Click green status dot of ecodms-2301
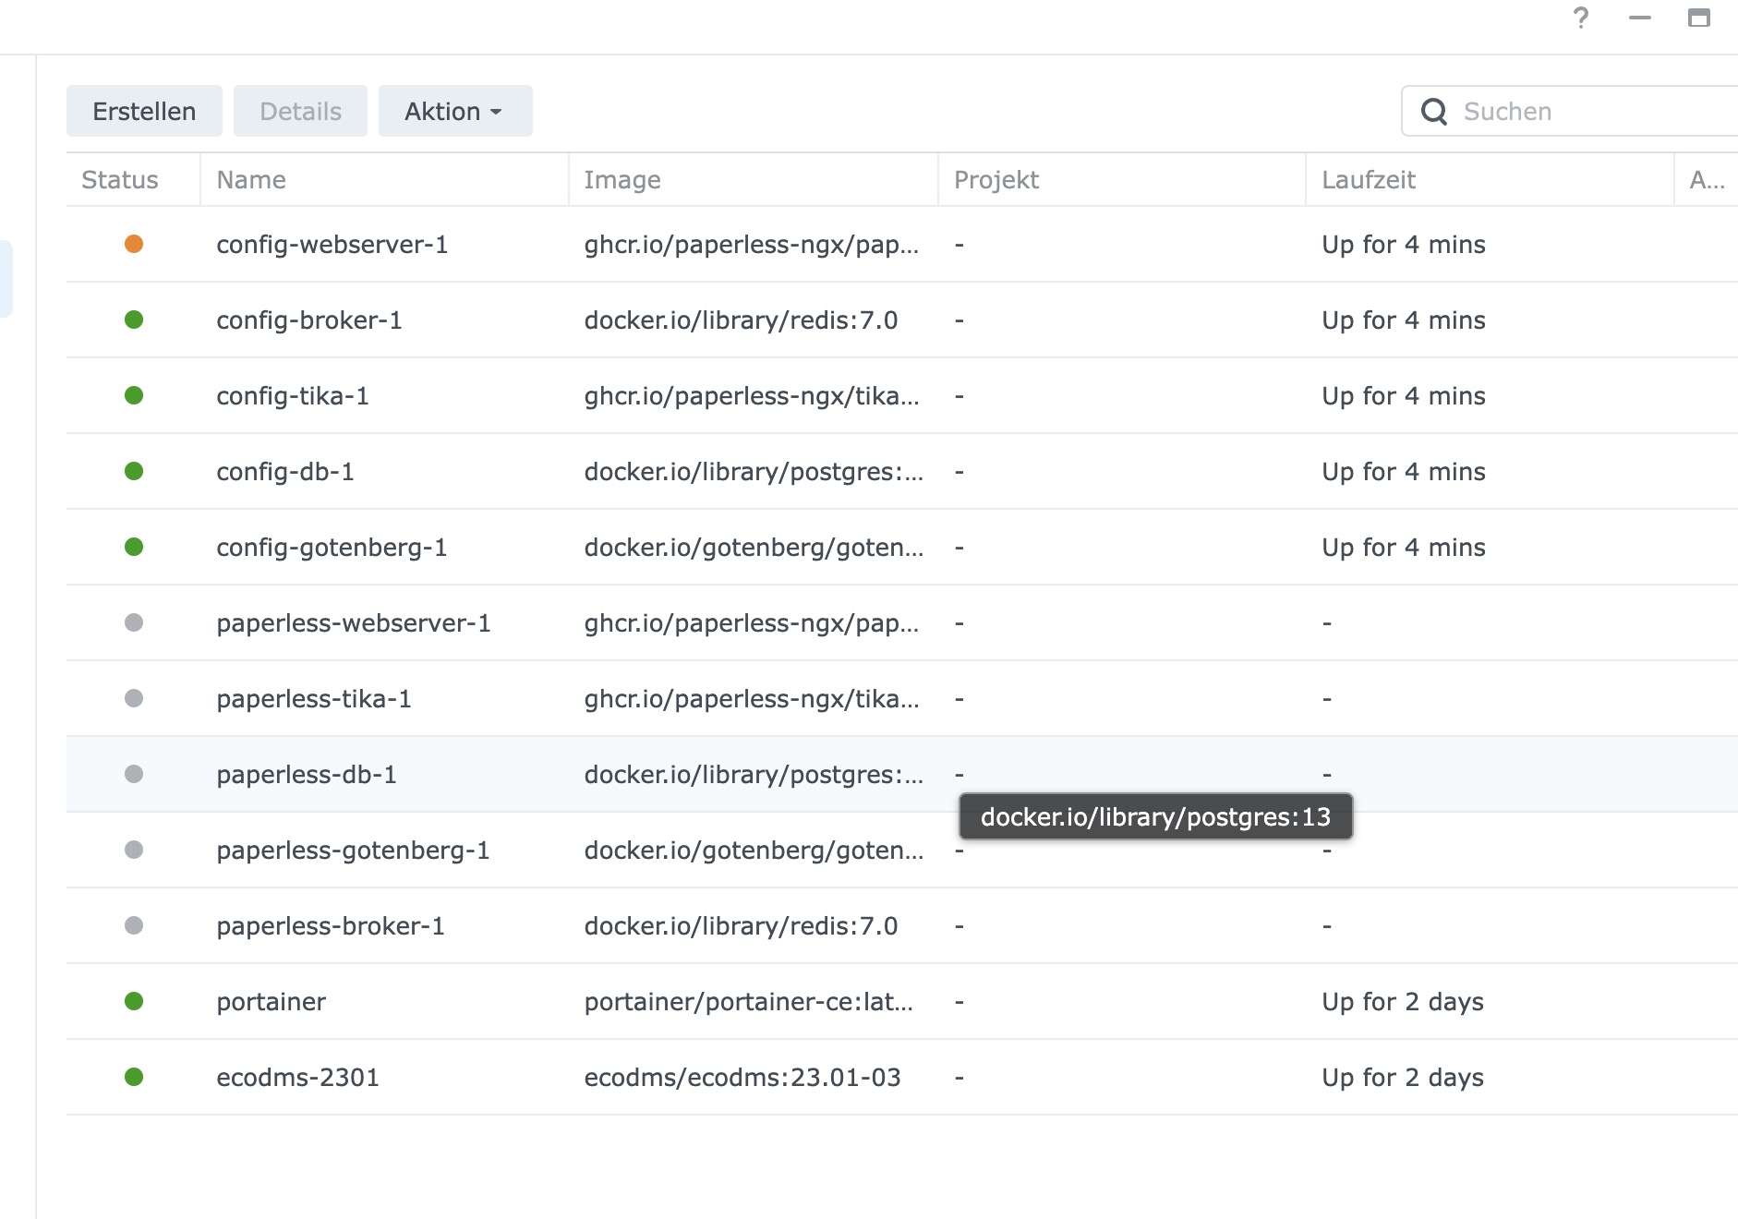This screenshot has width=1738, height=1219. click(x=134, y=1077)
